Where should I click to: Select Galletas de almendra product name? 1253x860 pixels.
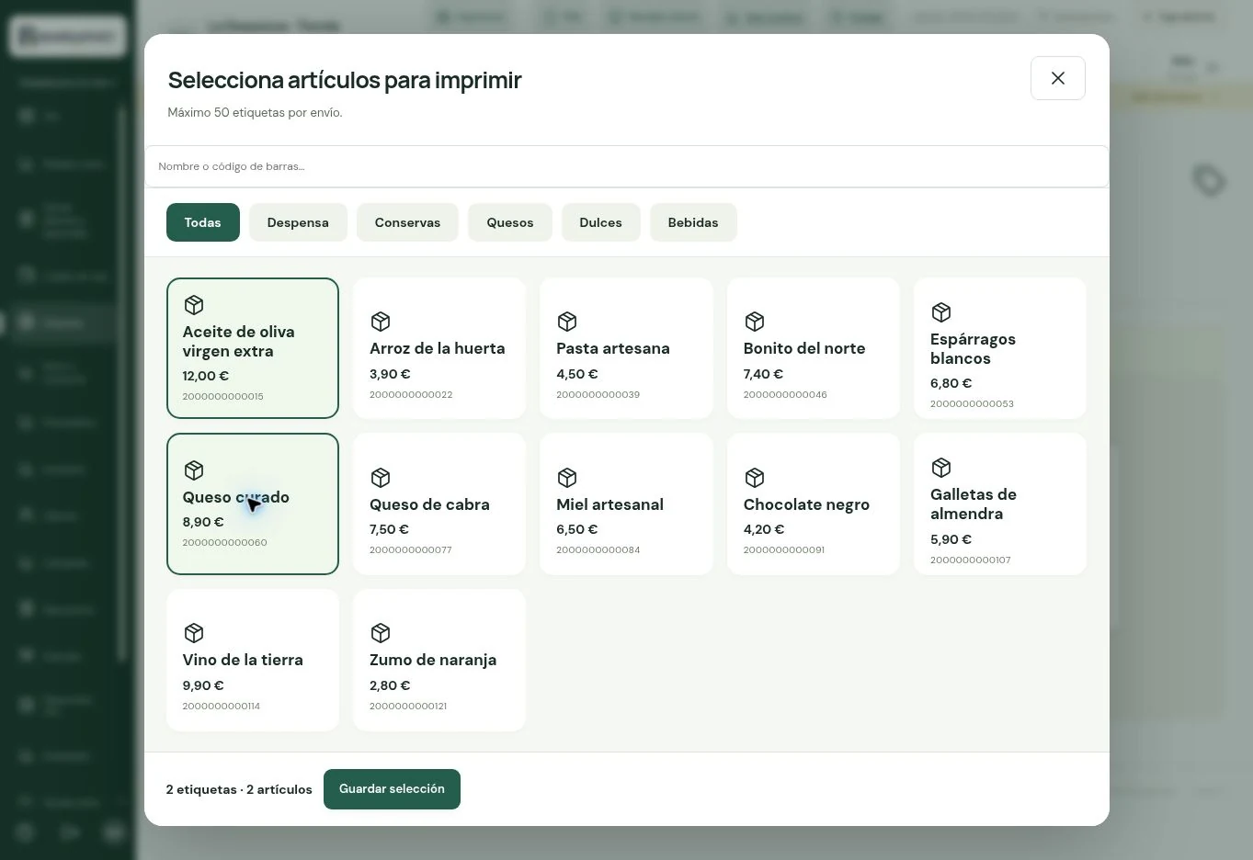click(974, 504)
